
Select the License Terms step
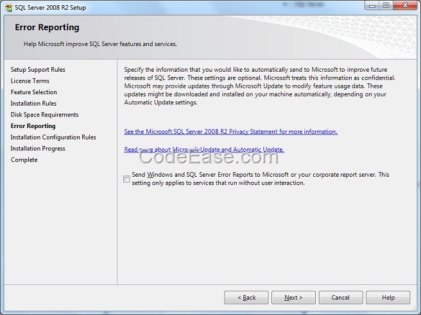30,81
